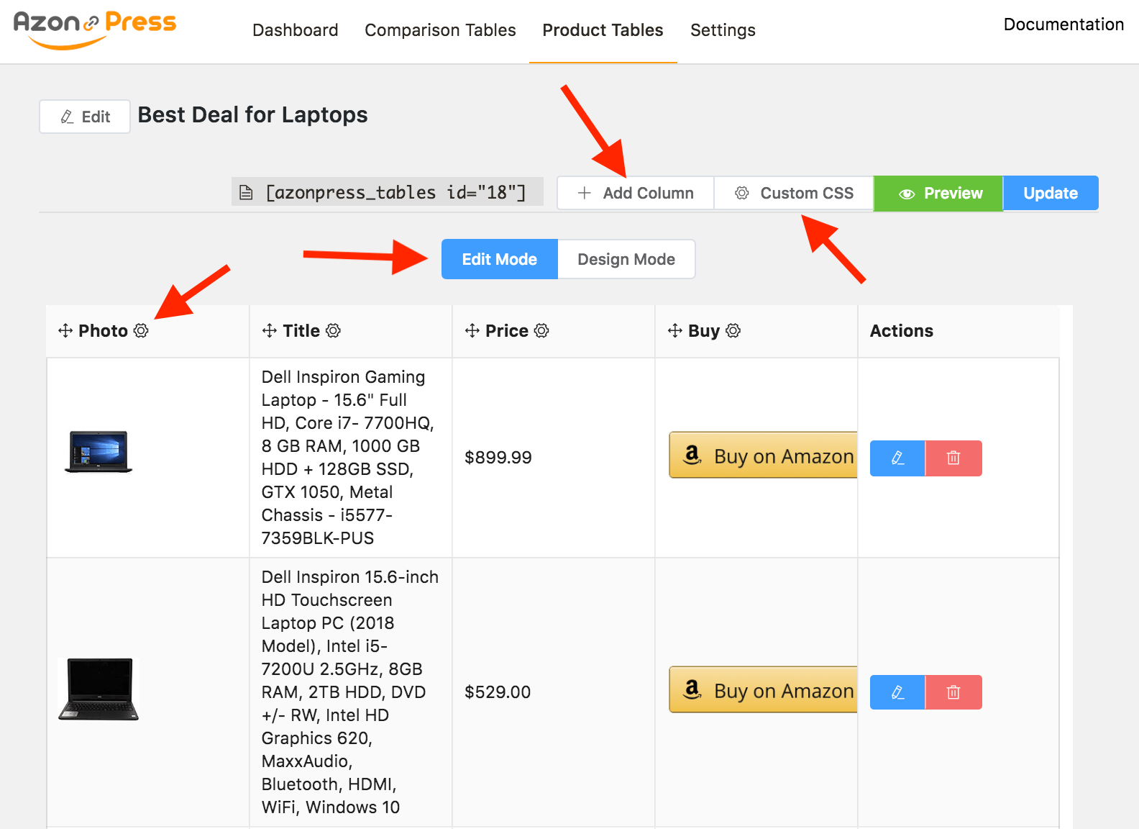Click the Title column gear icon

(333, 330)
